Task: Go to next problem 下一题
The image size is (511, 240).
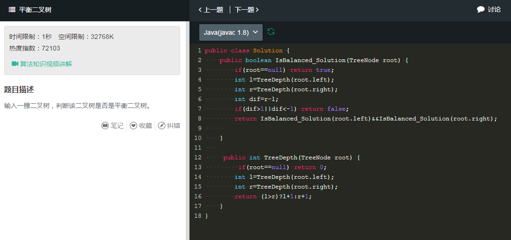Action: point(247,10)
